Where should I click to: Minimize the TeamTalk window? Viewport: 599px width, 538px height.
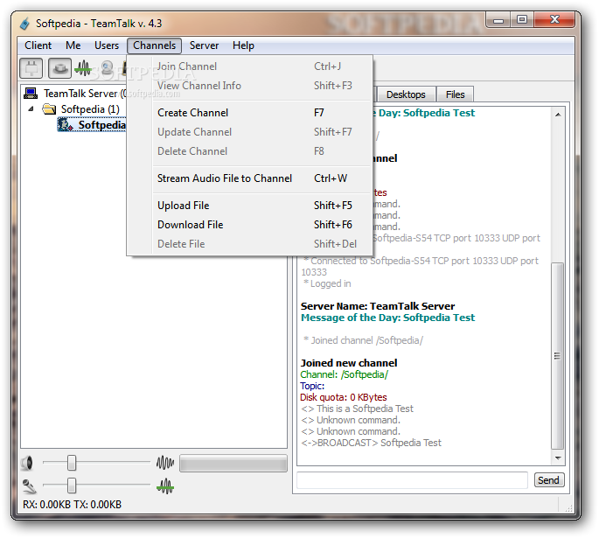click(x=498, y=20)
